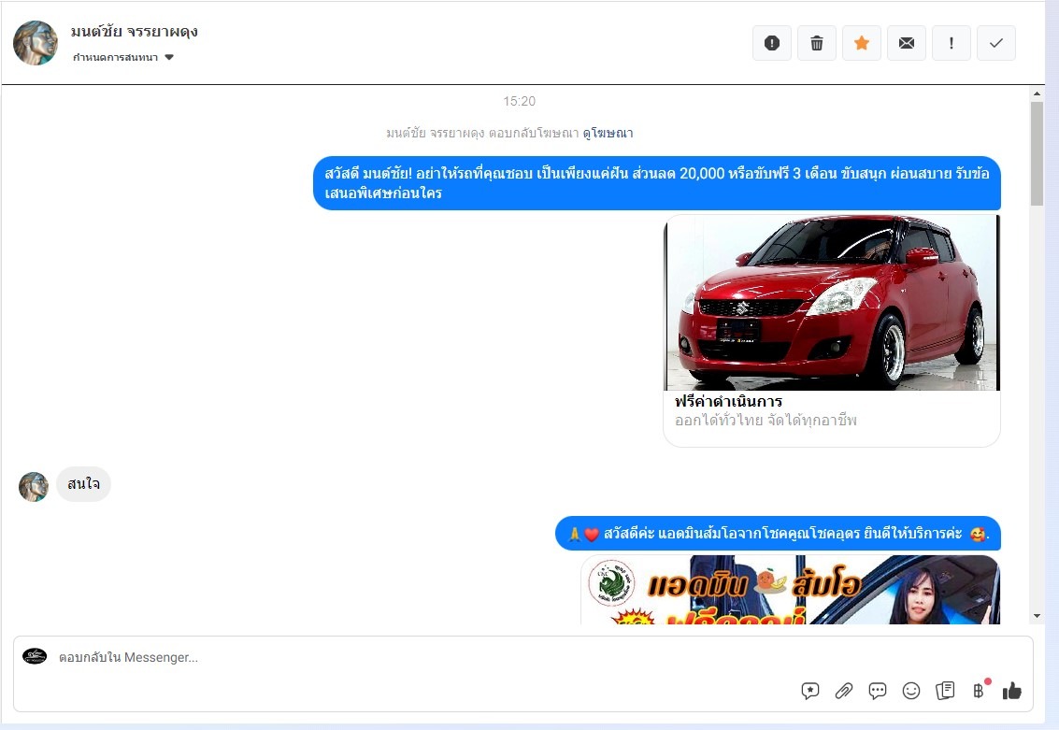Screen dimensions: 1059x730
Task: Mark conversation as spam with octagon icon
Action: pyautogui.click(x=772, y=43)
